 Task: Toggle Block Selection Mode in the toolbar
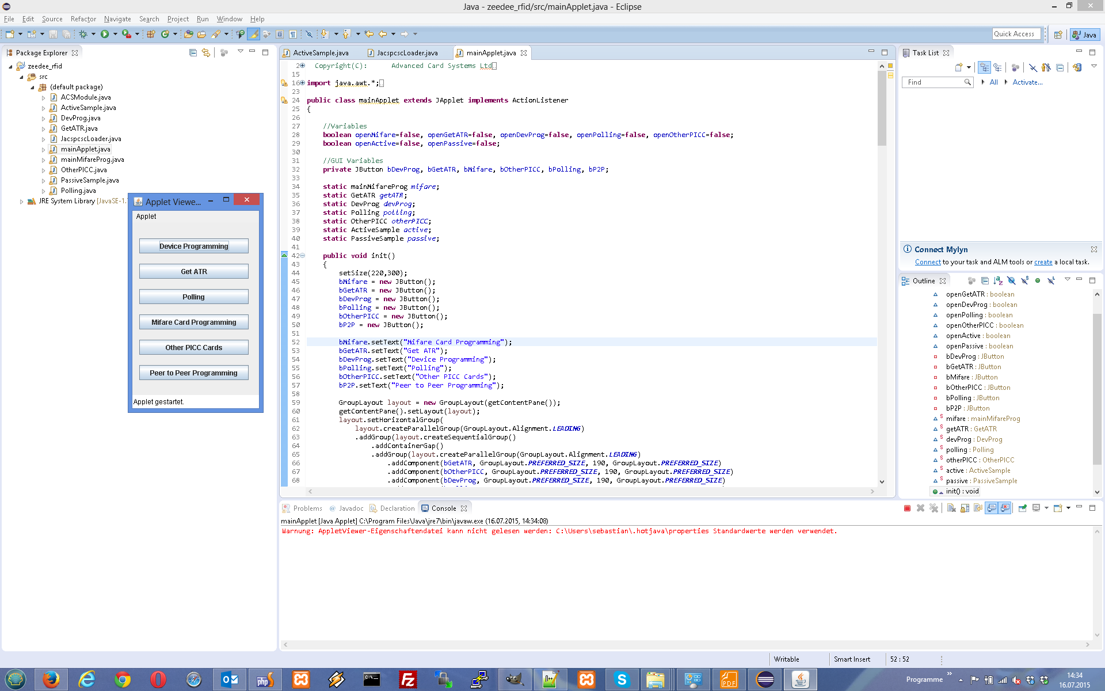click(280, 35)
